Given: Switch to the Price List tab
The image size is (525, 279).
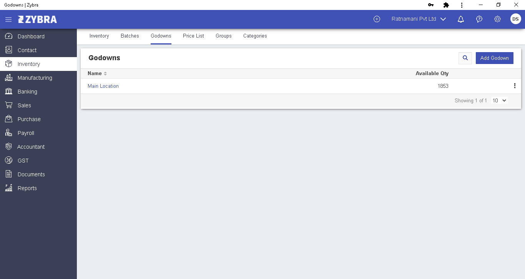Looking at the screenshot, I should (x=193, y=36).
